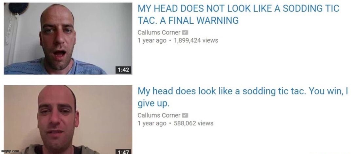The height and width of the screenshot is (154, 354).
Task: Click '1 year ago' beside 1,899,424 views
Action: (x=152, y=41)
